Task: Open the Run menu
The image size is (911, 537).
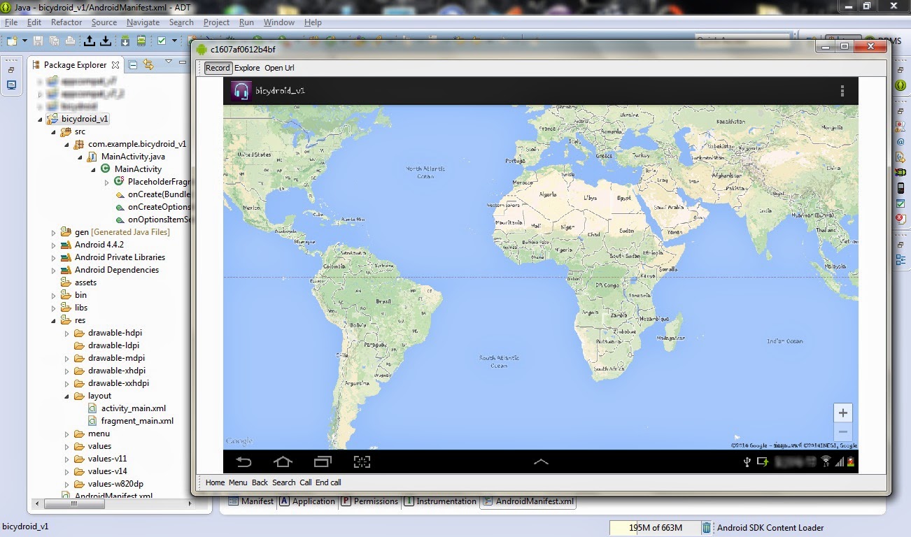Action: point(246,22)
